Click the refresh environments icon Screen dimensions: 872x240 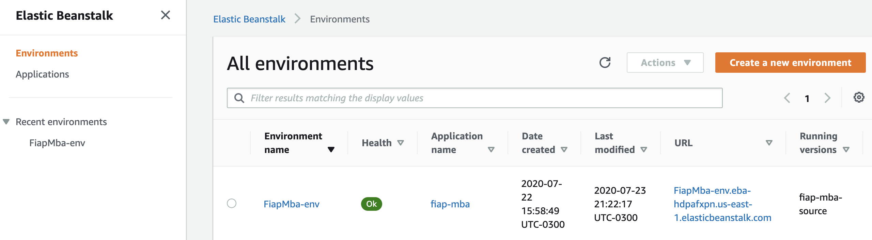[x=605, y=63]
